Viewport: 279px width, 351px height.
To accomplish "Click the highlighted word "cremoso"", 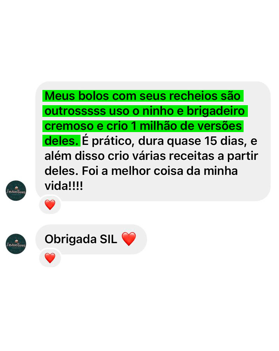I will click(69, 126).
